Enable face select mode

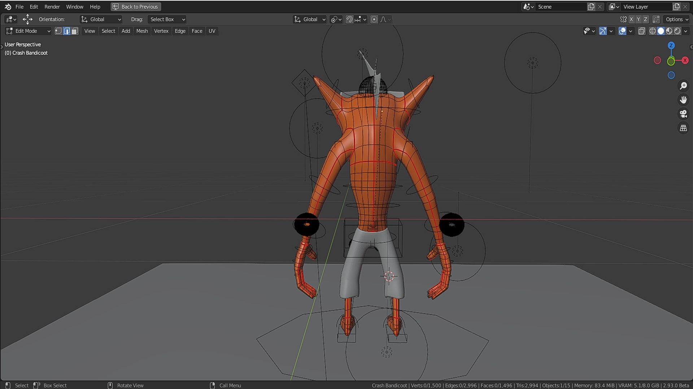75,31
